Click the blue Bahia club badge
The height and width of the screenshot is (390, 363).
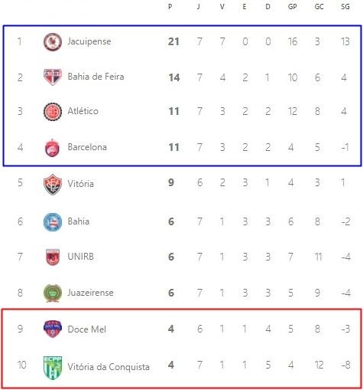(53, 222)
